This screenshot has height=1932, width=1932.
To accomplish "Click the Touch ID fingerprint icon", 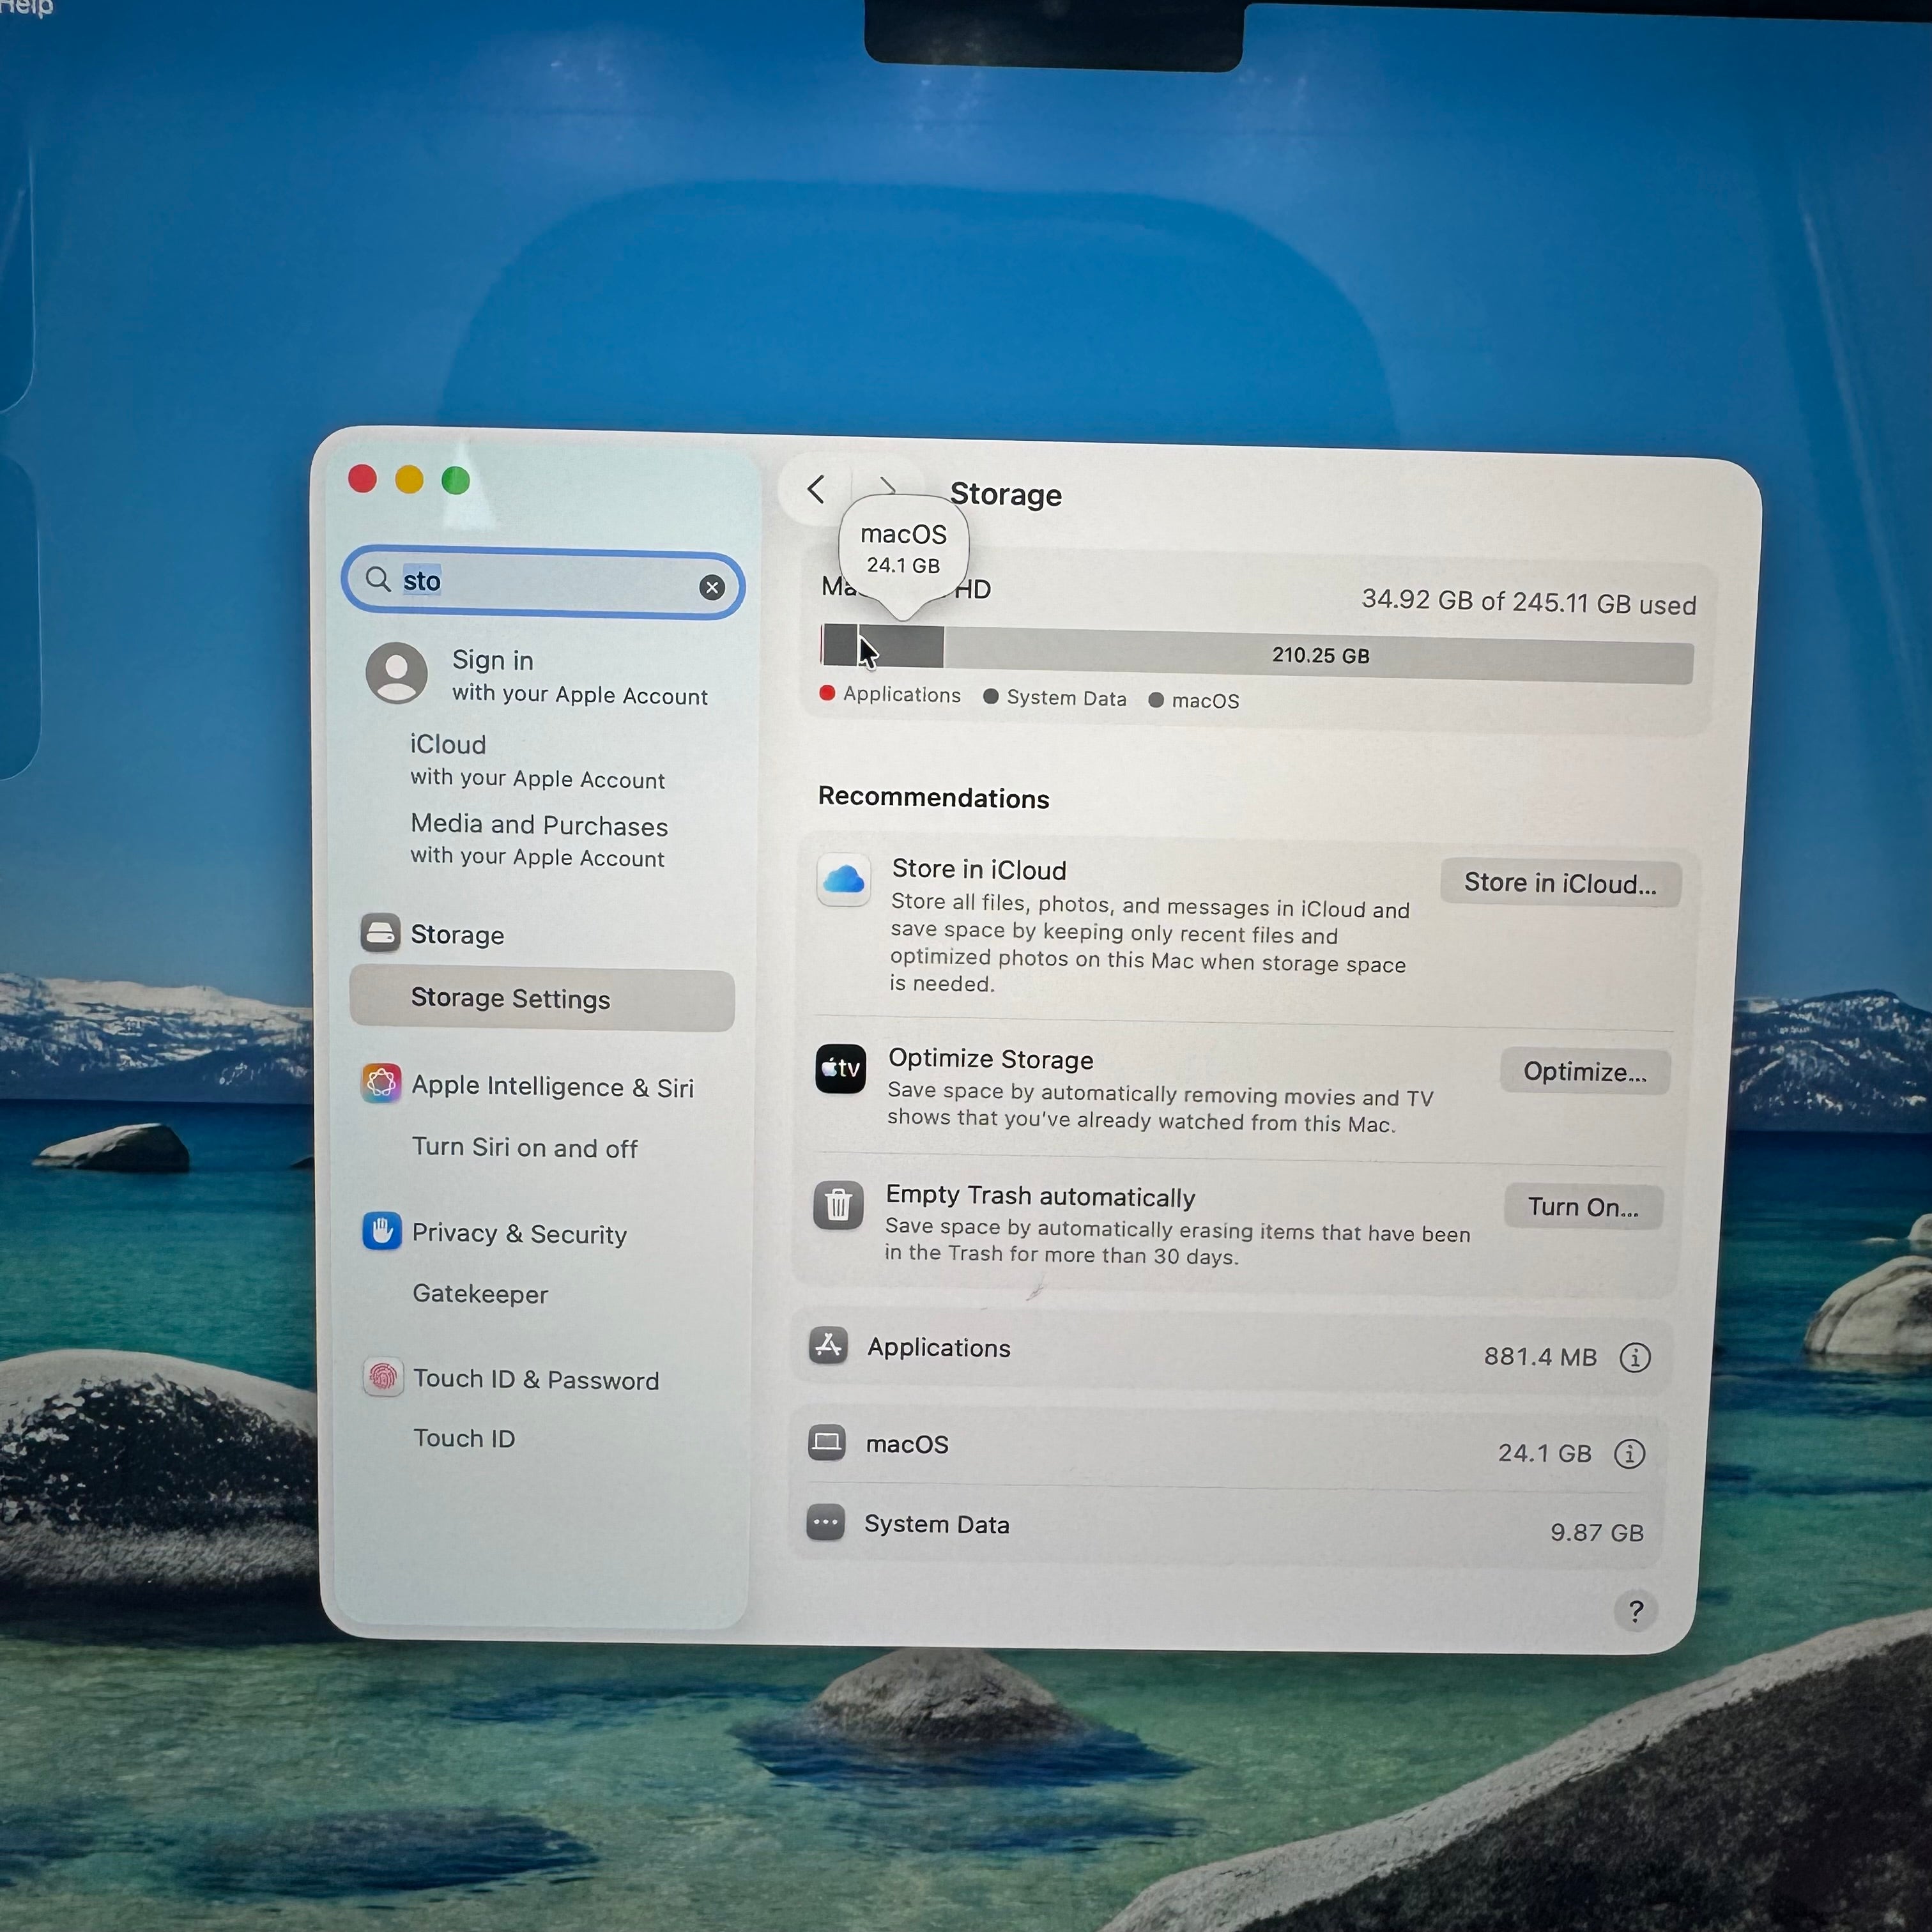I will 382,1377.
